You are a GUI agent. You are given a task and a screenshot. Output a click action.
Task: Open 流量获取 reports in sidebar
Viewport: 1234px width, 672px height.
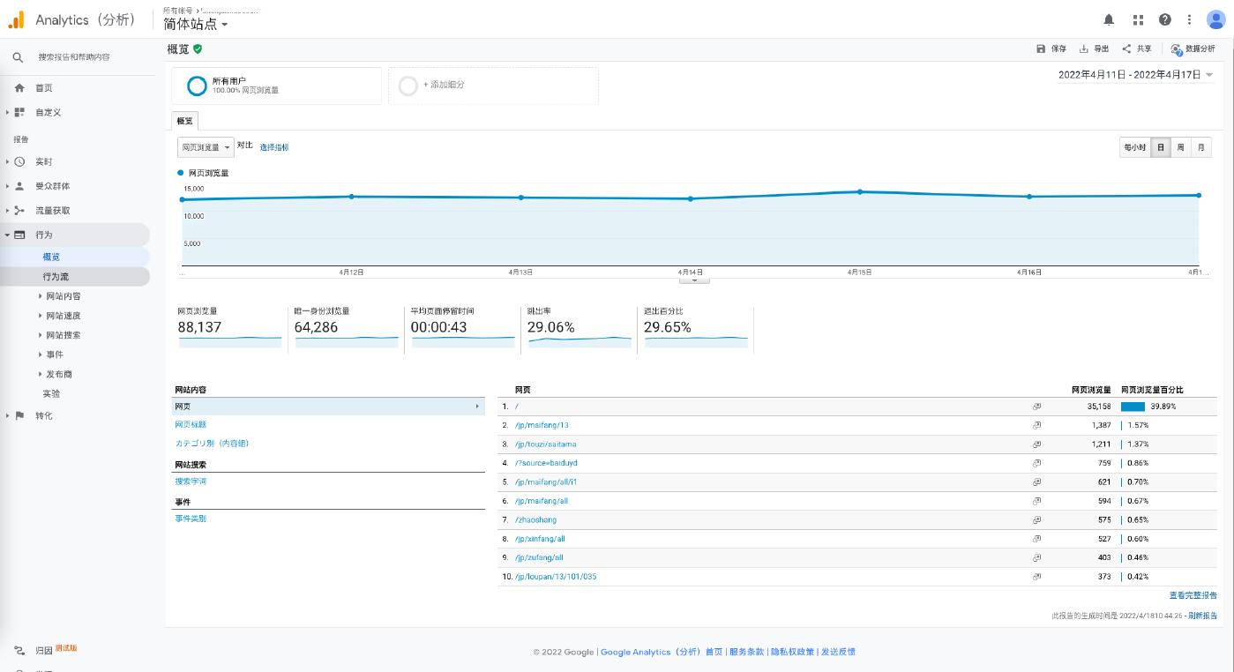tap(52, 211)
